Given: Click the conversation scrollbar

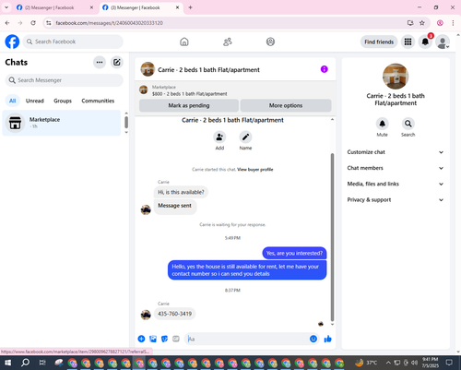Looking at the screenshot, I should coord(332,237).
